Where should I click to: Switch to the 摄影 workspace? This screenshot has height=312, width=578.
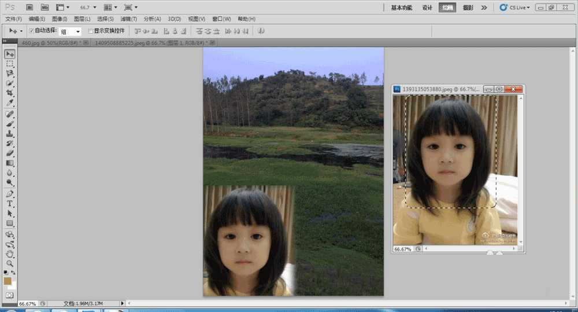click(x=468, y=8)
